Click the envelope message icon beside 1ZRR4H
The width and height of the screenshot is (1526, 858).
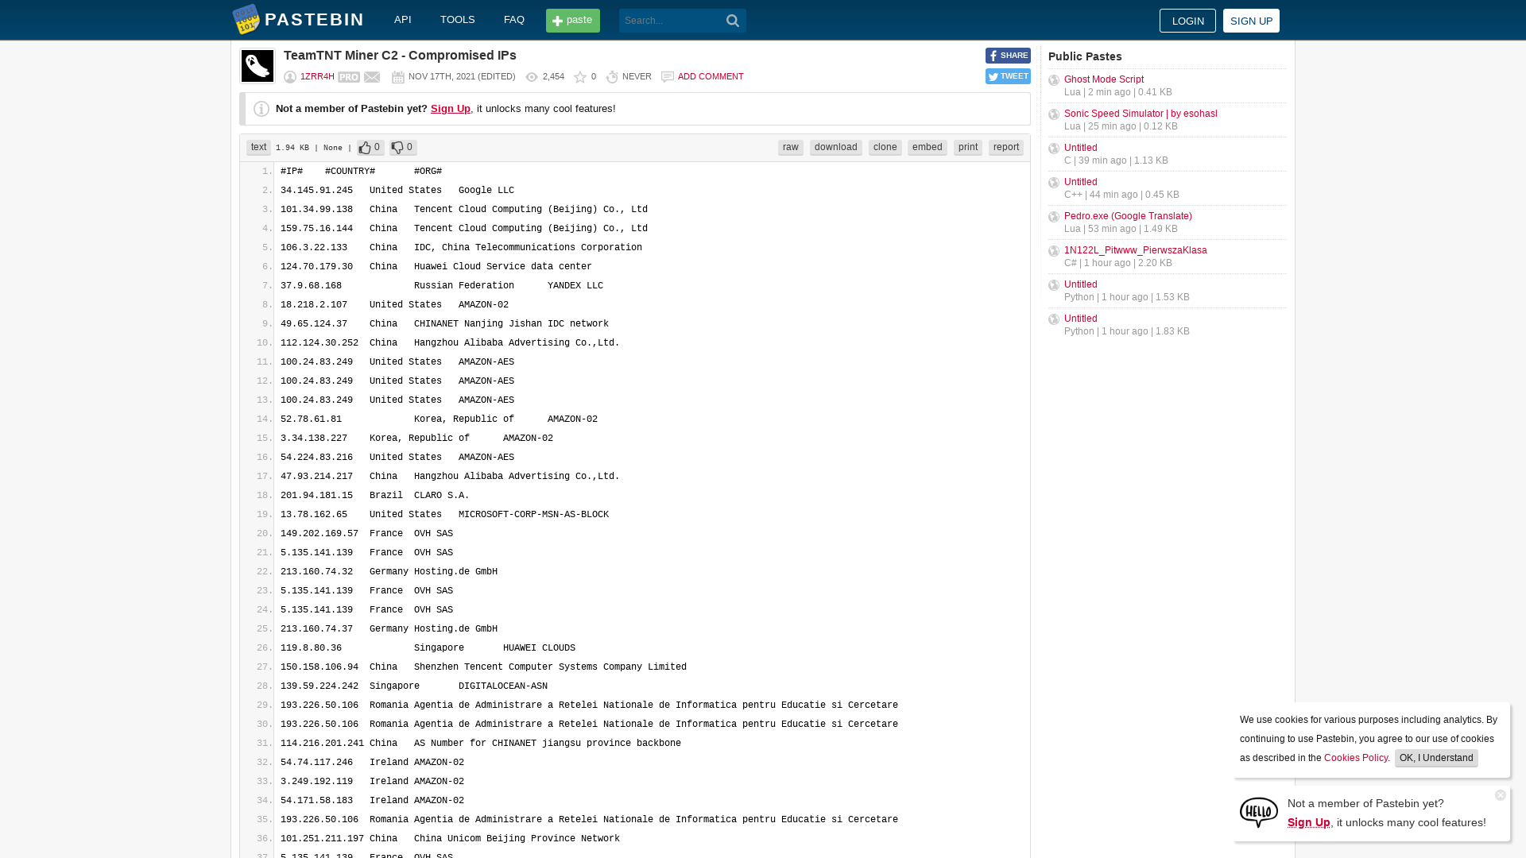tap(372, 77)
